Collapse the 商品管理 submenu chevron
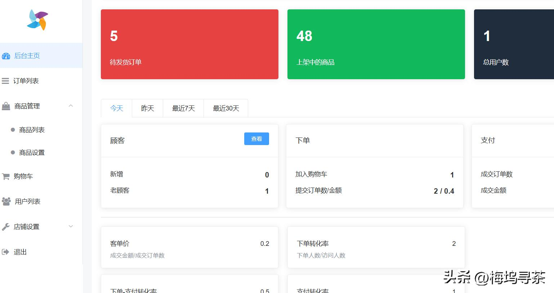Screen dimensions: 554x293 tap(71, 106)
